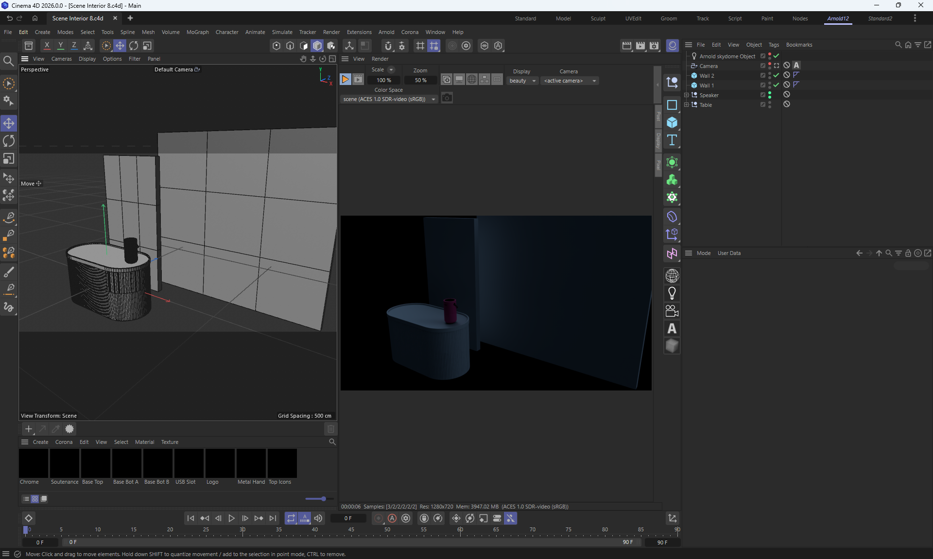
Task: Open the beauty Display dropdown
Action: tap(522, 81)
